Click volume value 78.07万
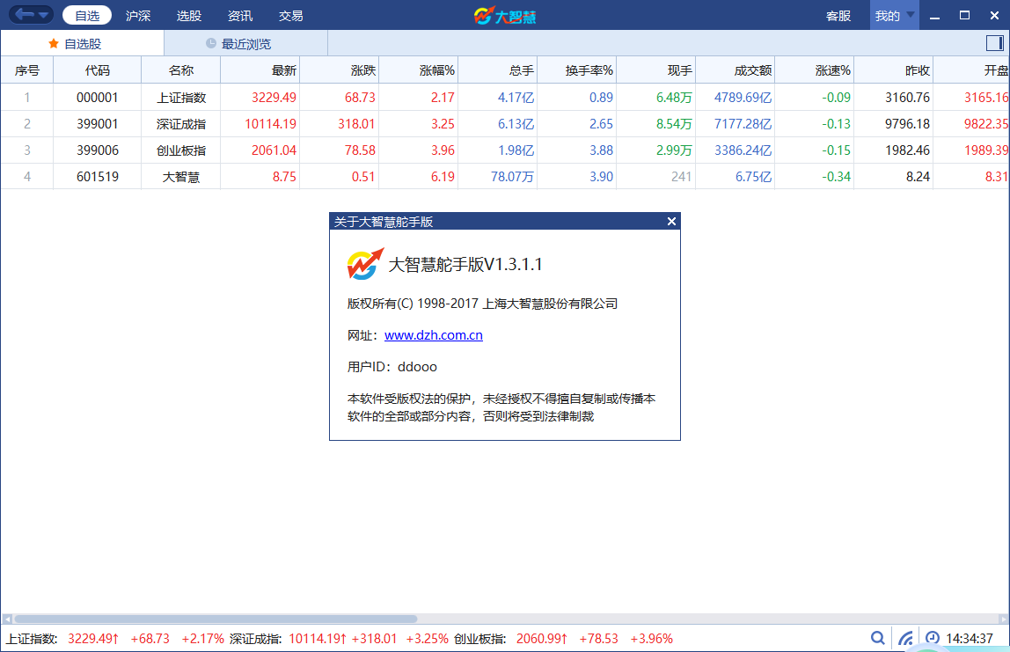The height and width of the screenshot is (652, 1010). point(512,177)
